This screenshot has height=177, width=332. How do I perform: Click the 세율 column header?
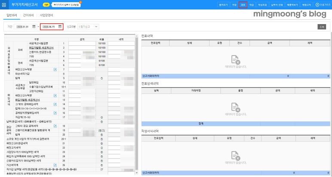coord(102,39)
